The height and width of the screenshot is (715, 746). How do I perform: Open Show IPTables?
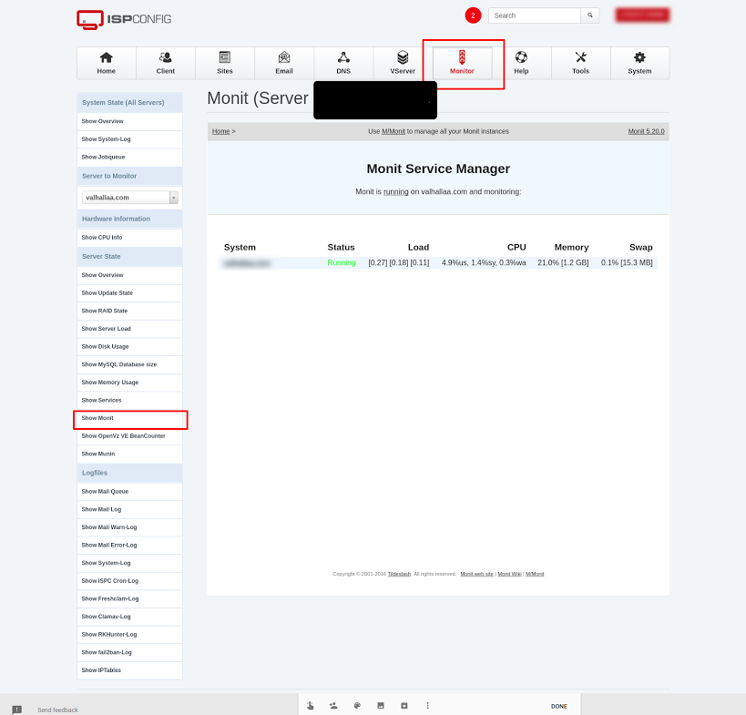pyautogui.click(x=129, y=670)
